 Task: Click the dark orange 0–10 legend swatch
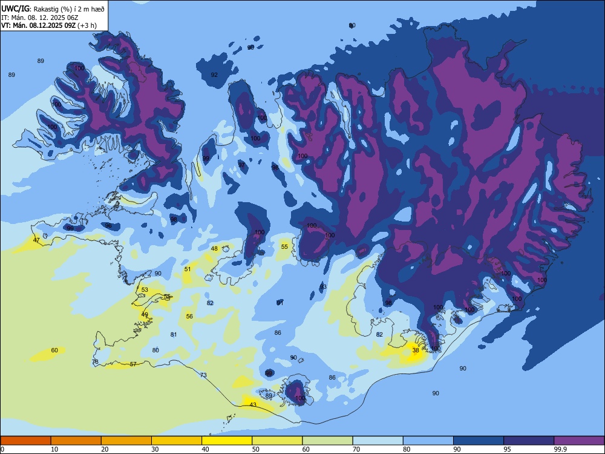point(25,441)
